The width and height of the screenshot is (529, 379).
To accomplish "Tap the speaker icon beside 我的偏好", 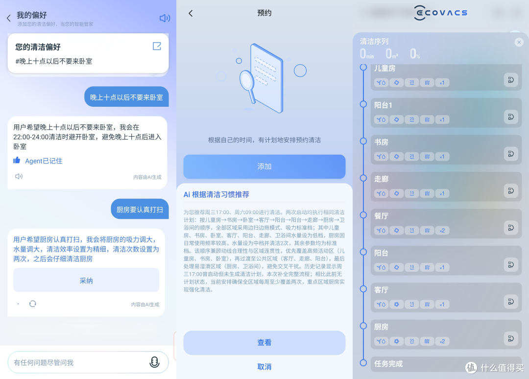I will pos(165,18).
